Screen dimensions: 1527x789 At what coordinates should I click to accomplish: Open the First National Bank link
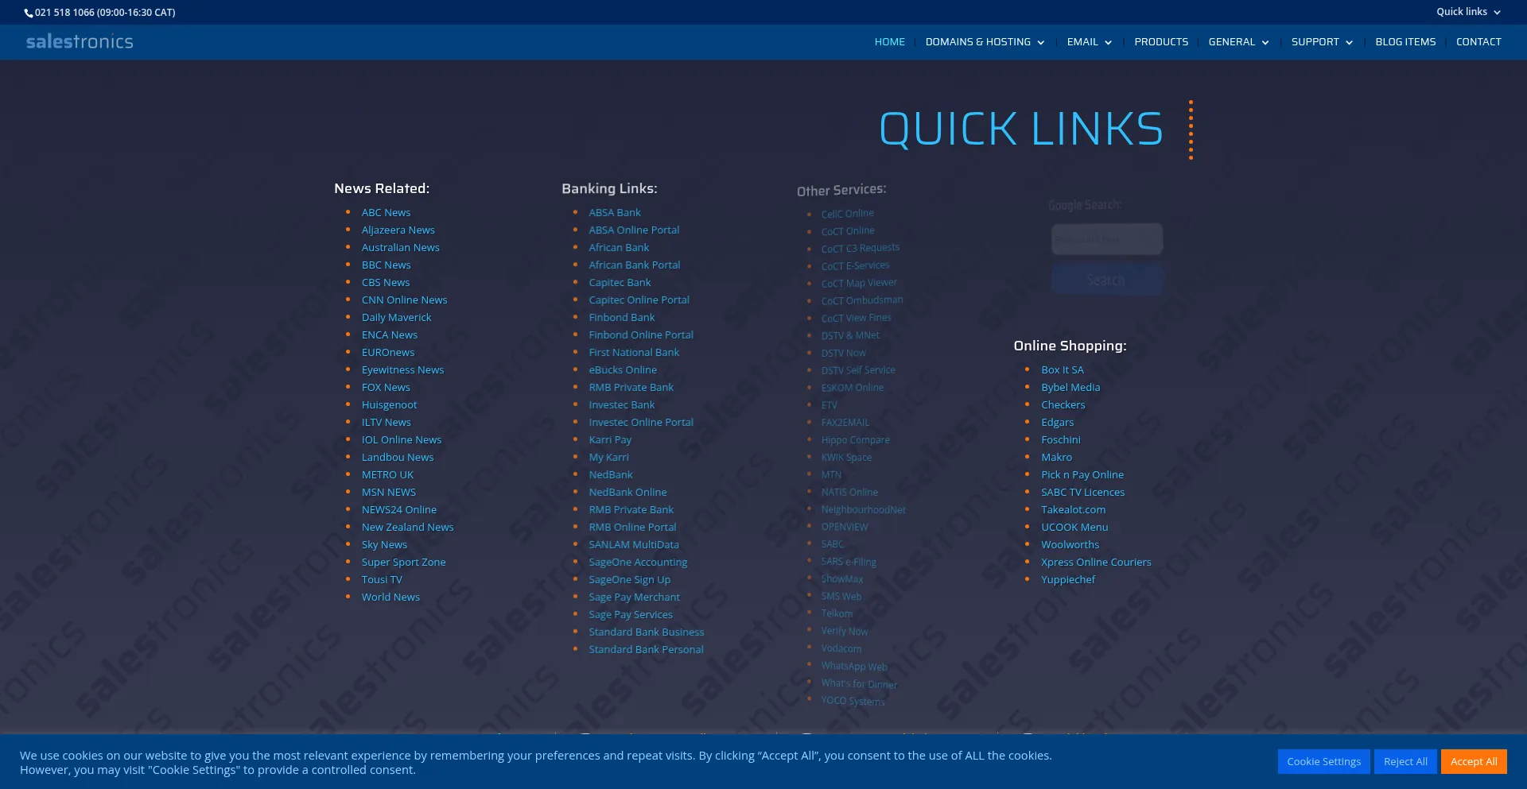pos(634,353)
